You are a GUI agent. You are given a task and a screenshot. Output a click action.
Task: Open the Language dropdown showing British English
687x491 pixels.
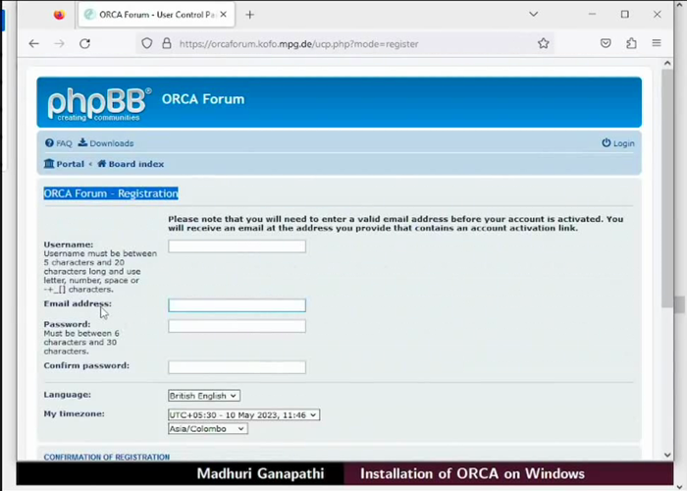coord(204,396)
